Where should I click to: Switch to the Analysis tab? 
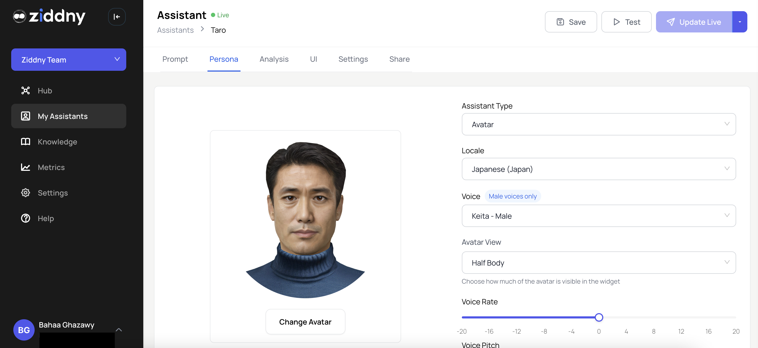[274, 59]
